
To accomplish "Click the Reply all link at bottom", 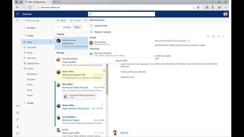I will coord(124,133).
